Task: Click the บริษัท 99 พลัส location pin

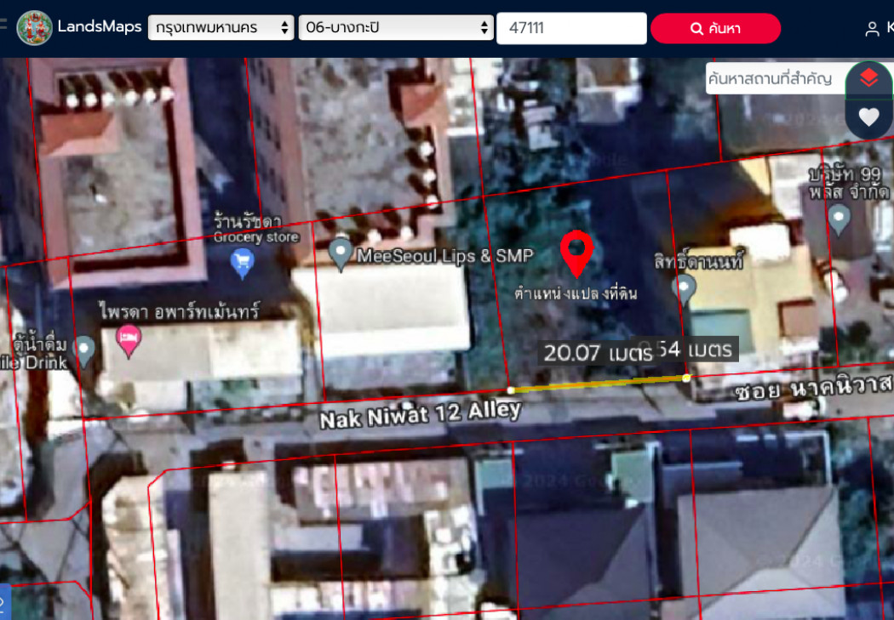Action: click(840, 219)
